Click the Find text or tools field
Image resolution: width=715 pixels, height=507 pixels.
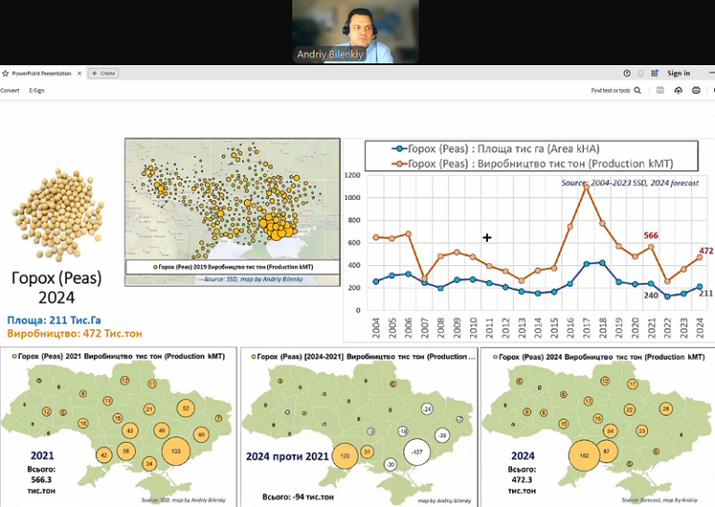[x=611, y=90]
